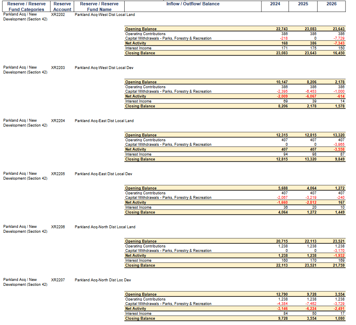356x325 pixels.
Task: Click the 2026 column header
Action: pyautogui.click(x=331, y=4)
